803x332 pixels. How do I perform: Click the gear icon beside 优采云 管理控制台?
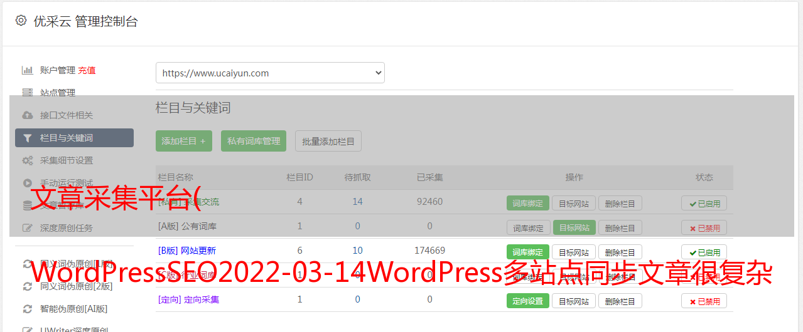click(x=21, y=21)
